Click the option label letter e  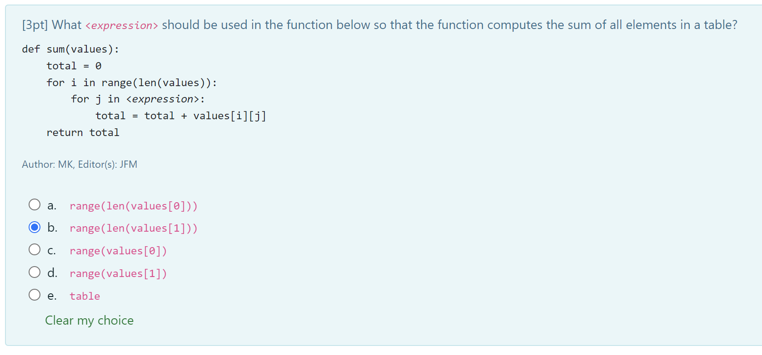52,295
